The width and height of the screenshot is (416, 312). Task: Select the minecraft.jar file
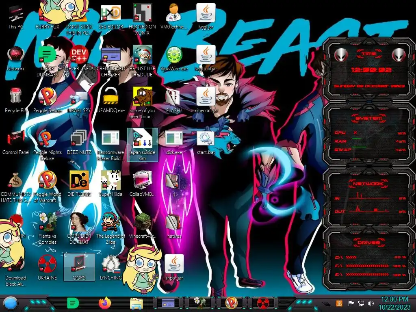click(206, 100)
